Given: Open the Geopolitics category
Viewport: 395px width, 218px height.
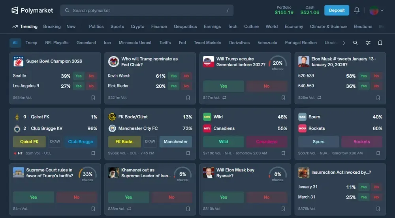Looking at the screenshot, I should point(185,26).
